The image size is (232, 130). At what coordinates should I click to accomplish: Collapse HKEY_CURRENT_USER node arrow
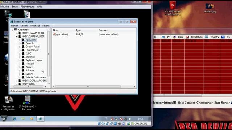coord(16,36)
